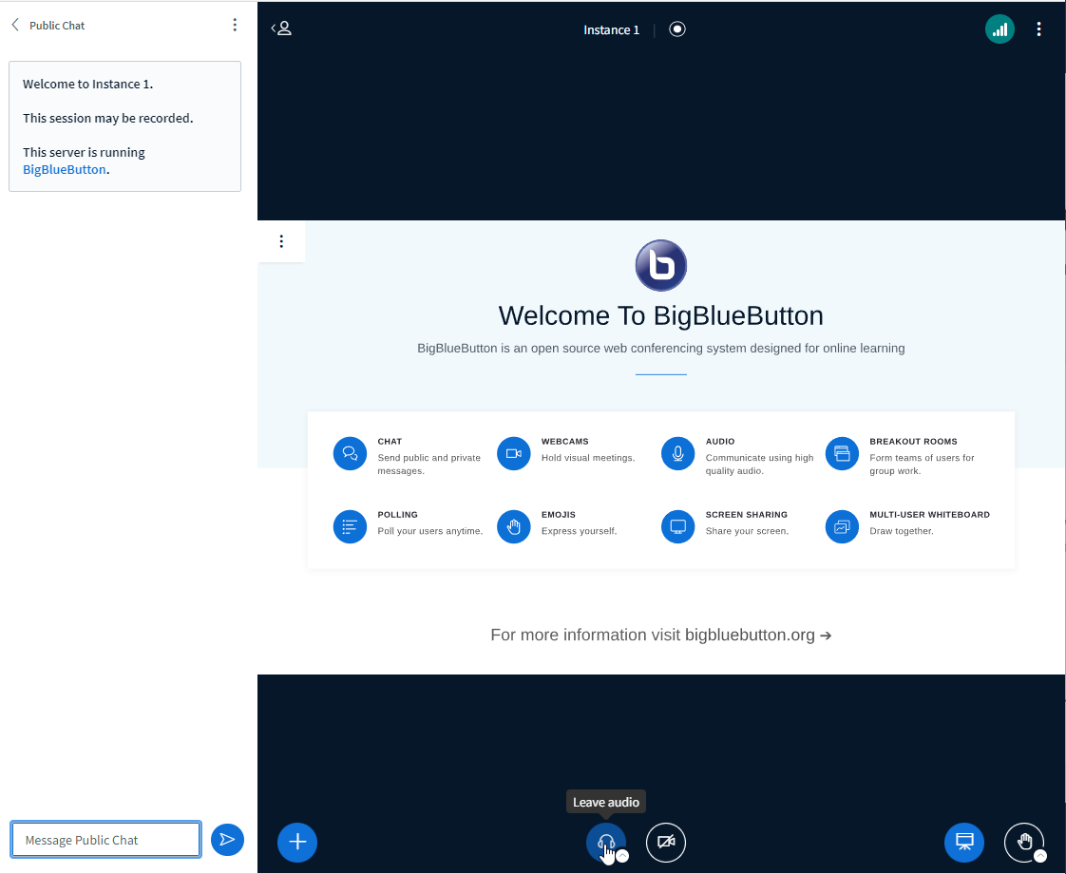Click 'This session may be recorded.' text

point(108,118)
